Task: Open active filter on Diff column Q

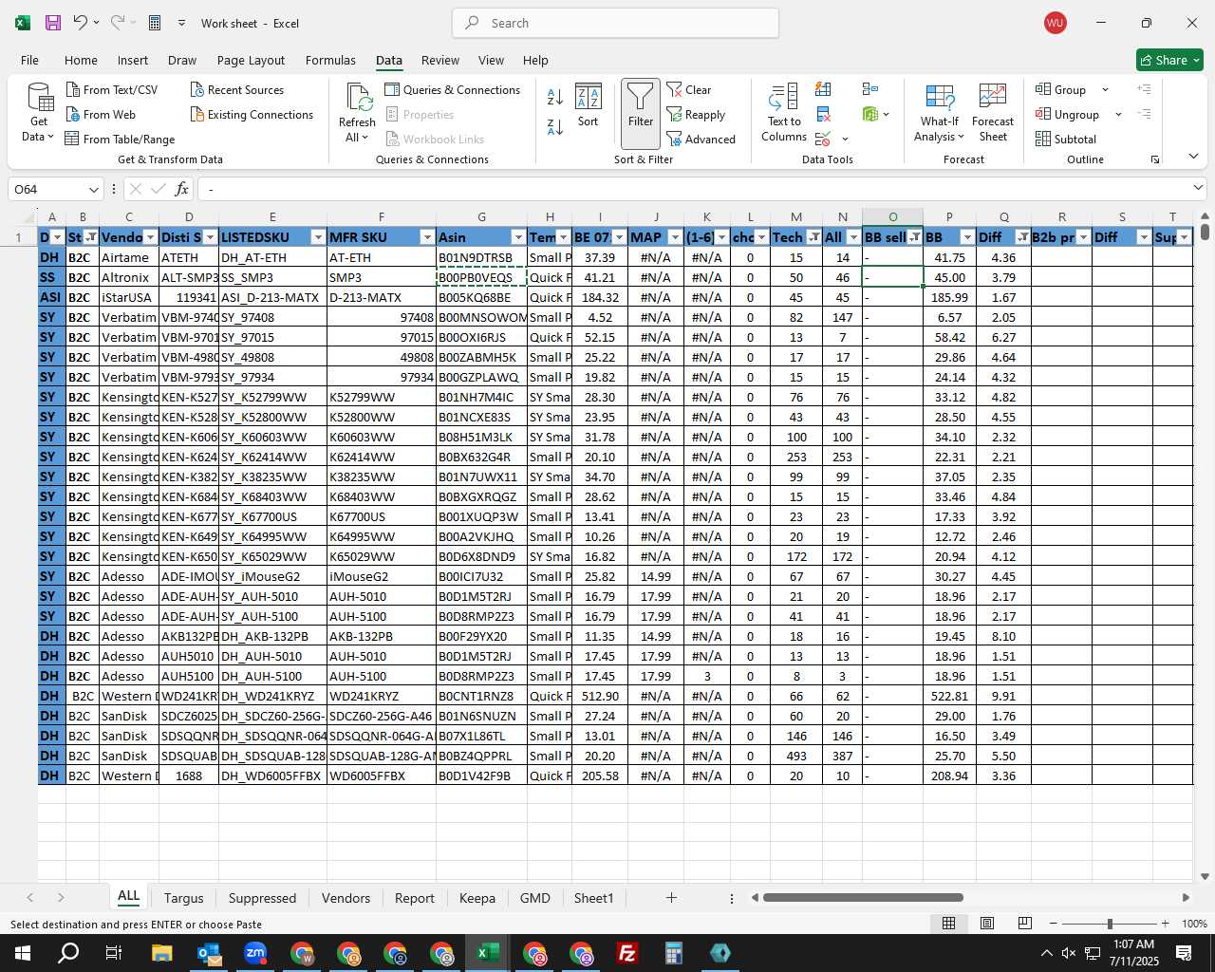Action: click(1022, 237)
